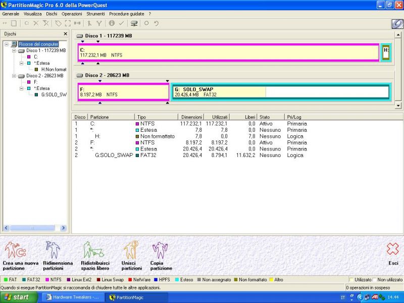
Task: Click the circle toolbar icon
Action: coord(146,23)
